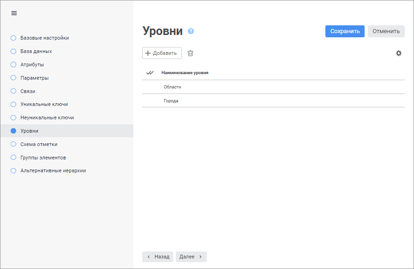Open the gear settings icon

click(399, 53)
